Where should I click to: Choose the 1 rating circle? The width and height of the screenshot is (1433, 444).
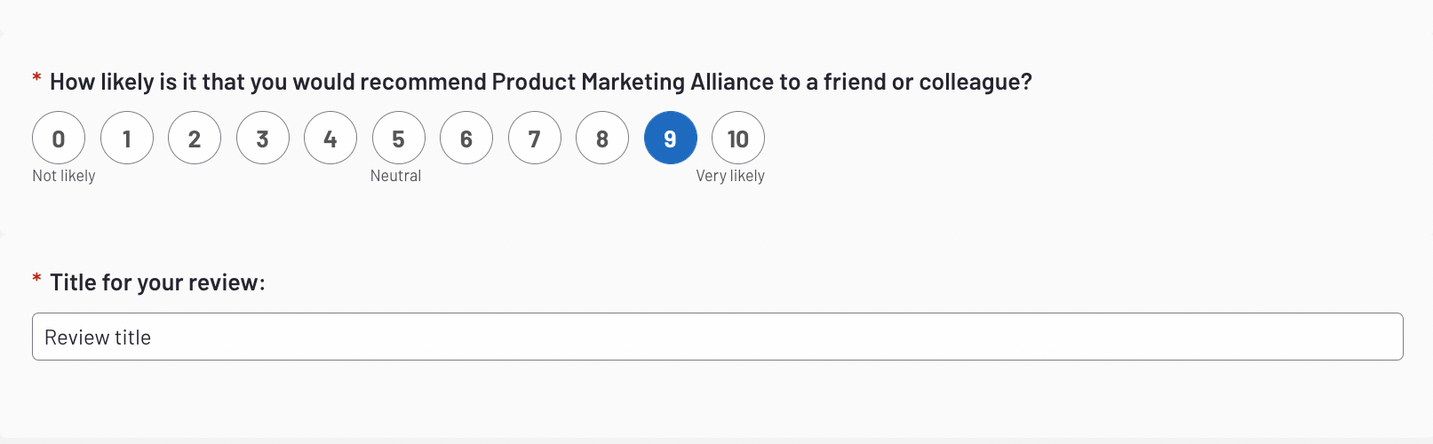click(127, 138)
